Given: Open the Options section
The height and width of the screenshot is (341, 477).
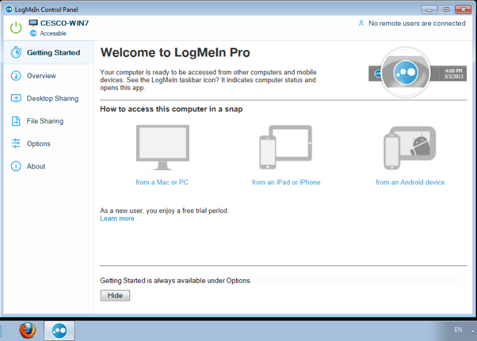Looking at the screenshot, I should coord(49,143).
